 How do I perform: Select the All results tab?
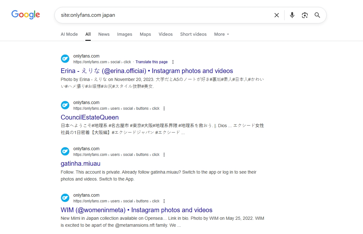pyautogui.click(x=88, y=34)
